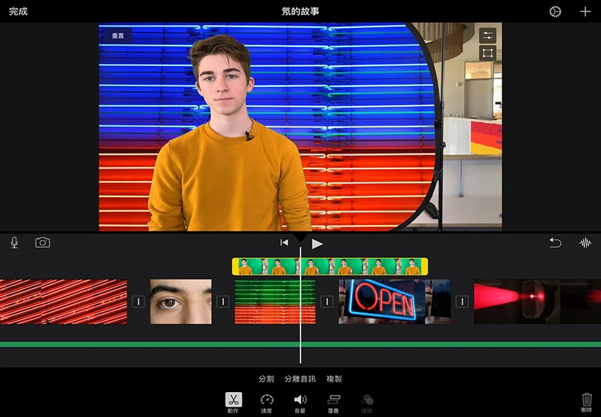Select the OPEN neon sign clip
Image resolution: width=601 pixels, height=417 pixels.
[x=394, y=302]
